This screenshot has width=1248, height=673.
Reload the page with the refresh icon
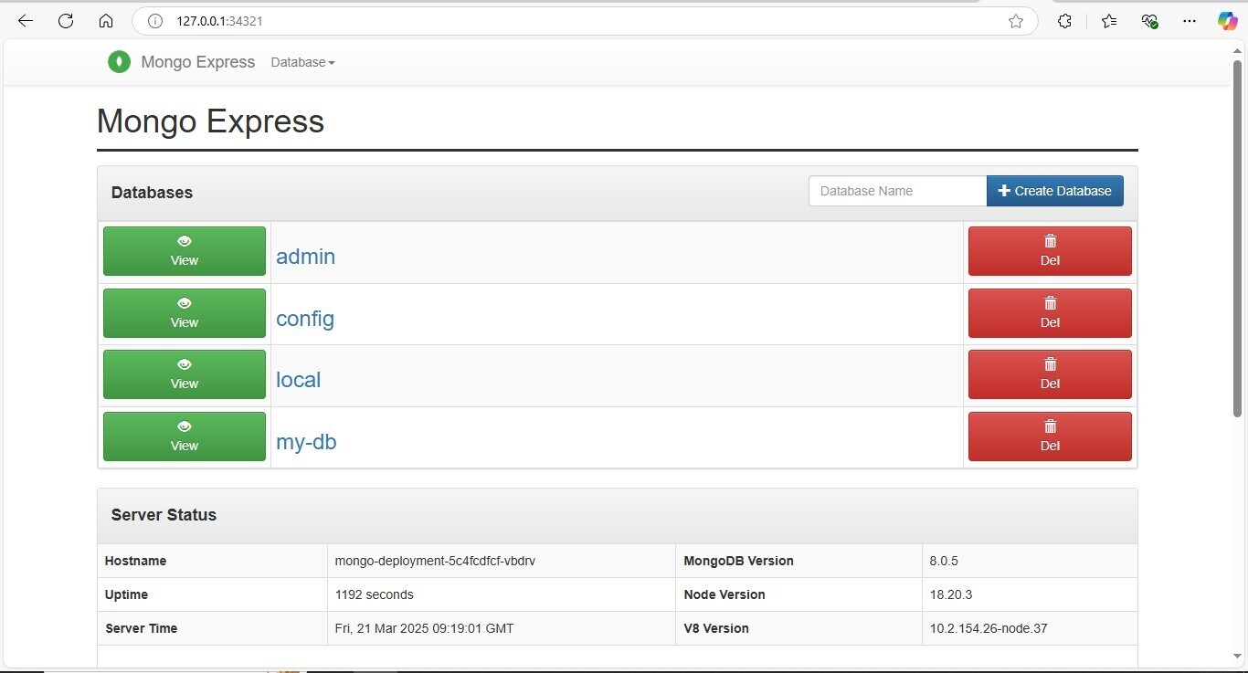click(x=66, y=21)
